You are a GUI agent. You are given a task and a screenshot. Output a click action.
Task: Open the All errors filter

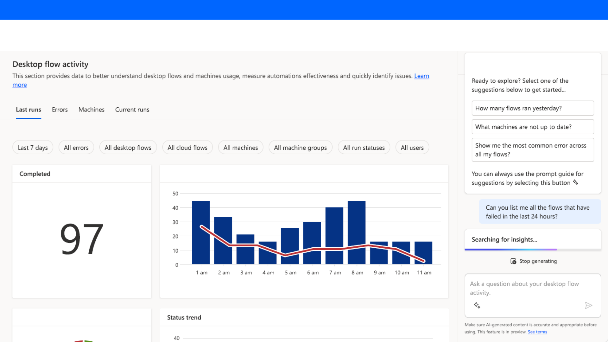pos(76,148)
